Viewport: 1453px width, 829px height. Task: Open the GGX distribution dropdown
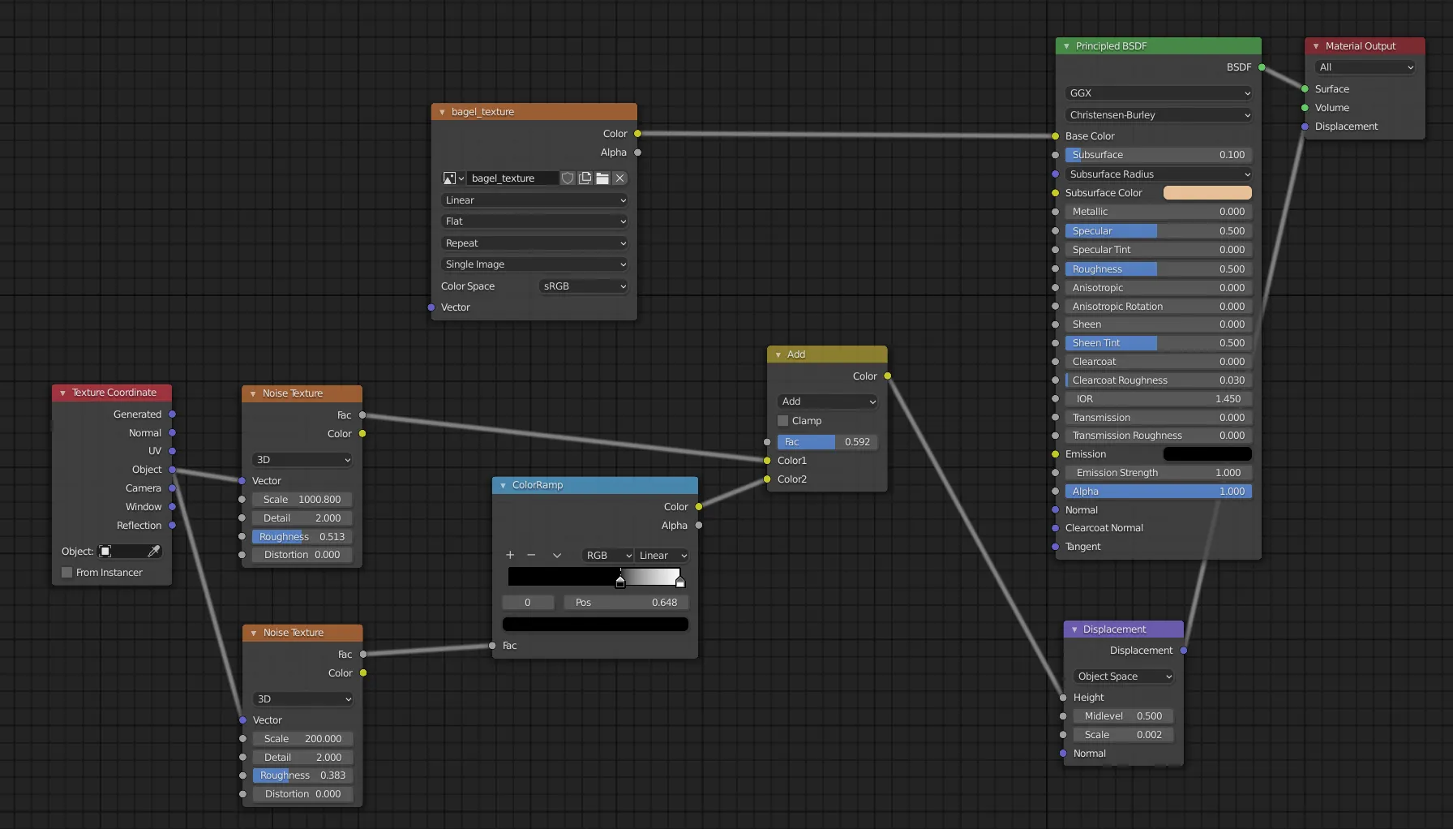click(1158, 93)
